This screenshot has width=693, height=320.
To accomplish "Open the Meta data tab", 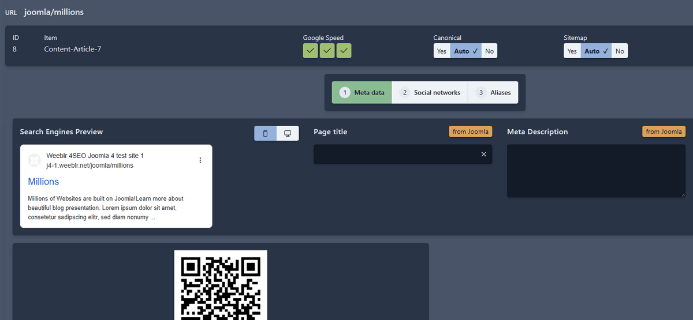I will (x=362, y=92).
